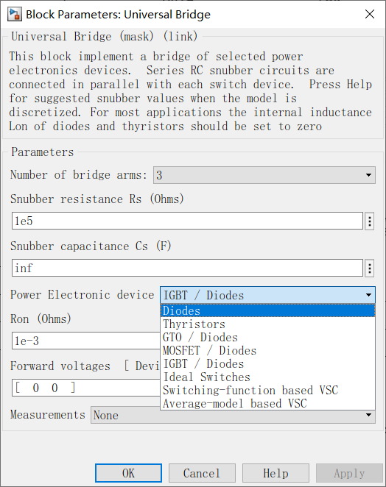The height and width of the screenshot is (487, 386).
Task: Click the Simulink block icon in title bar
Action: click(14, 14)
